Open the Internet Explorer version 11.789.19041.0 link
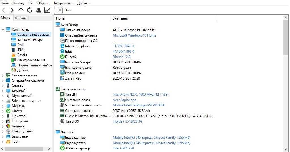 123,46
